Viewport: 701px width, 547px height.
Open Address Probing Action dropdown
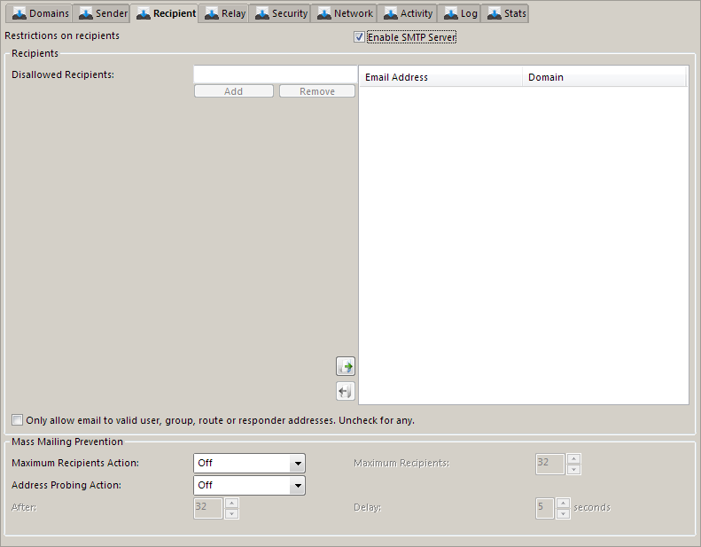(298, 485)
